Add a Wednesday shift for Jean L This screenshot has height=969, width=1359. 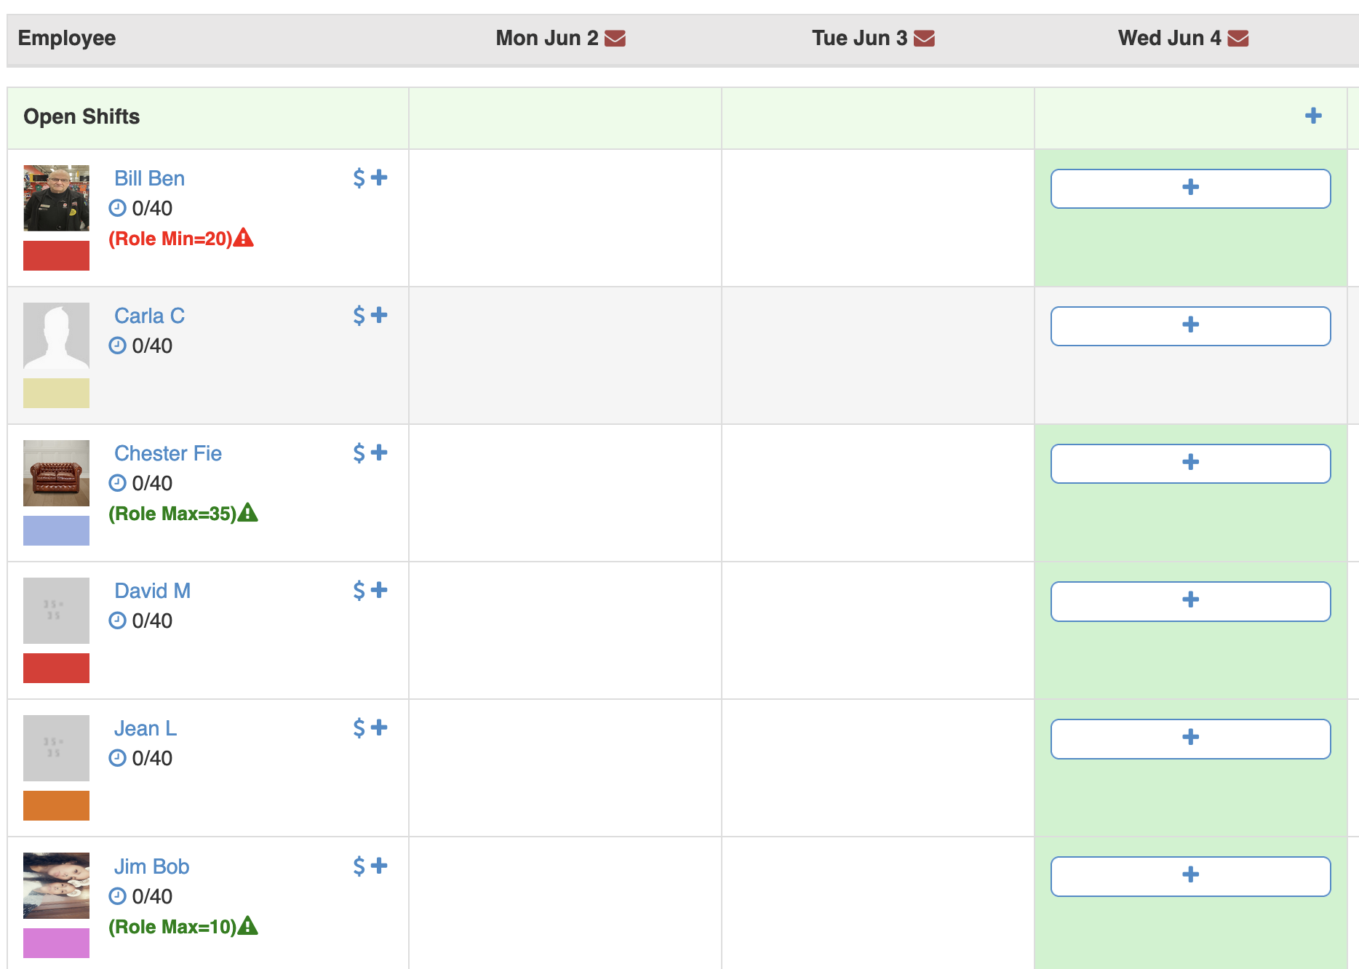(1190, 738)
